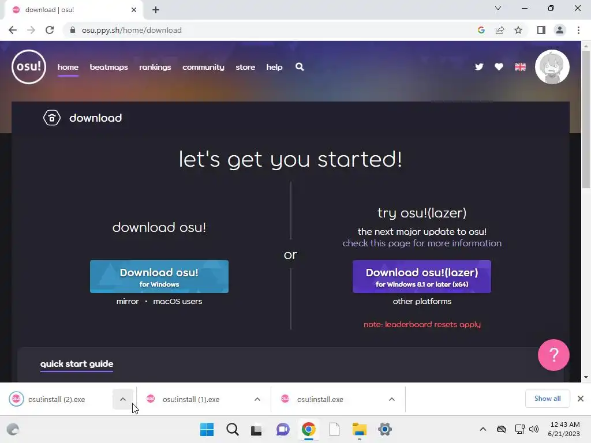Click the cloud sync tray icon
This screenshot has width=591, height=443.
[x=502, y=429]
